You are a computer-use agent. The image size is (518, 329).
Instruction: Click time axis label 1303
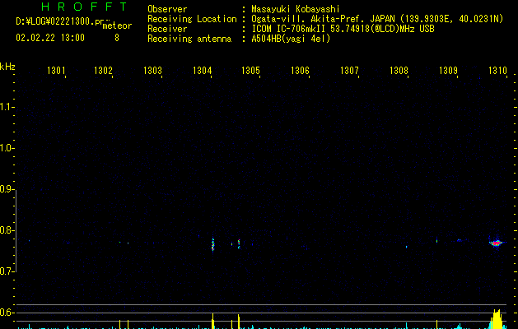point(152,71)
